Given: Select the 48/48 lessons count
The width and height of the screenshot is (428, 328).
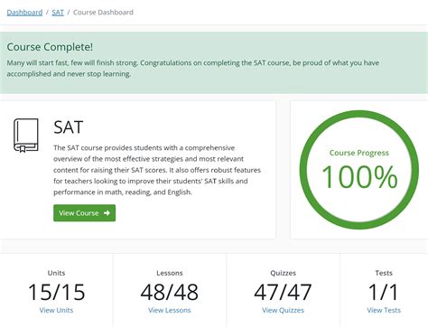Looking at the screenshot, I should (x=170, y=292).
